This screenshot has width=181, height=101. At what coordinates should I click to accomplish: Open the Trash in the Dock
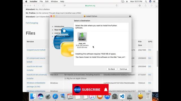[148, 96]
